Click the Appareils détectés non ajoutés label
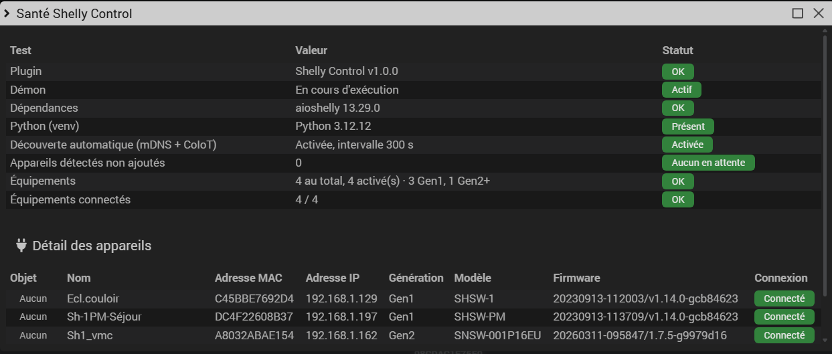 point(87,163)
